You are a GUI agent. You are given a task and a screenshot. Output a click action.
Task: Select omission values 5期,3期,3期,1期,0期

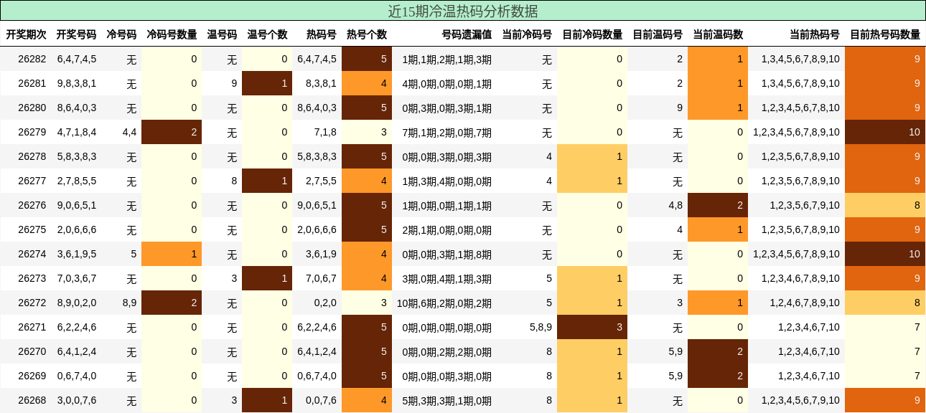(447, 400)
